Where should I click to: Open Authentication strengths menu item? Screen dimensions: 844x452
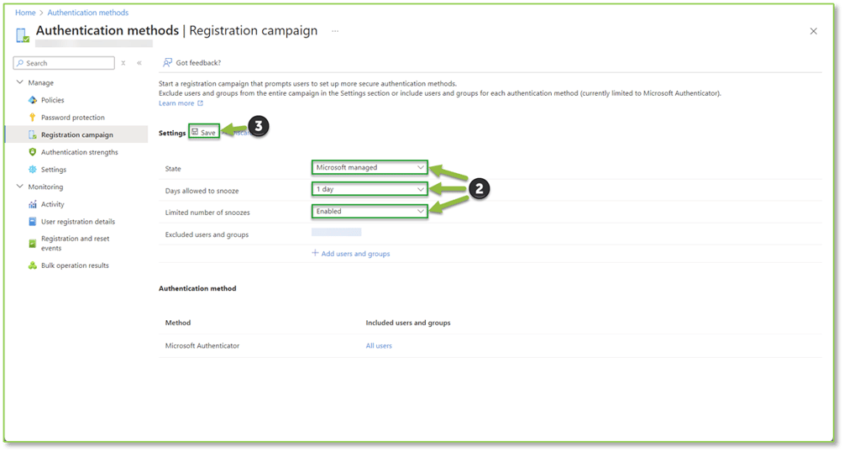tap(80, 152)
